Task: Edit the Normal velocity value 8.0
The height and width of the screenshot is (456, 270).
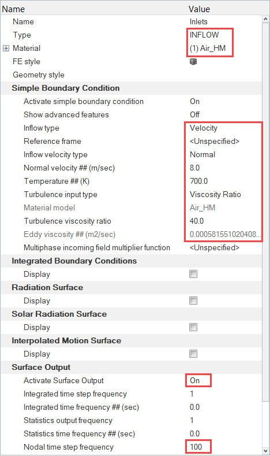Action: [195, 168]
